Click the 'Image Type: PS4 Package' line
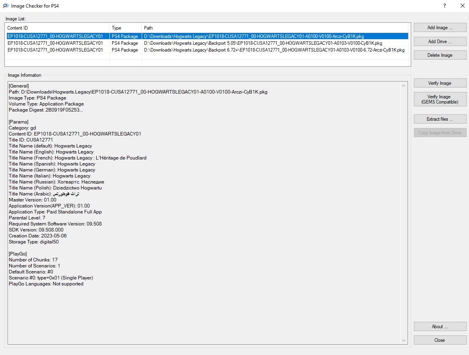 [x=38, y=98]
